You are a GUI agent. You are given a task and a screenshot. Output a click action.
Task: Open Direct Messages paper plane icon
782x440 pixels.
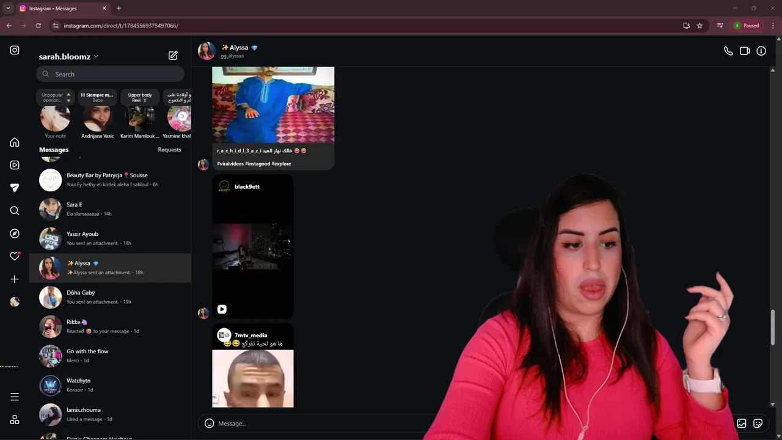coord(15,188)
